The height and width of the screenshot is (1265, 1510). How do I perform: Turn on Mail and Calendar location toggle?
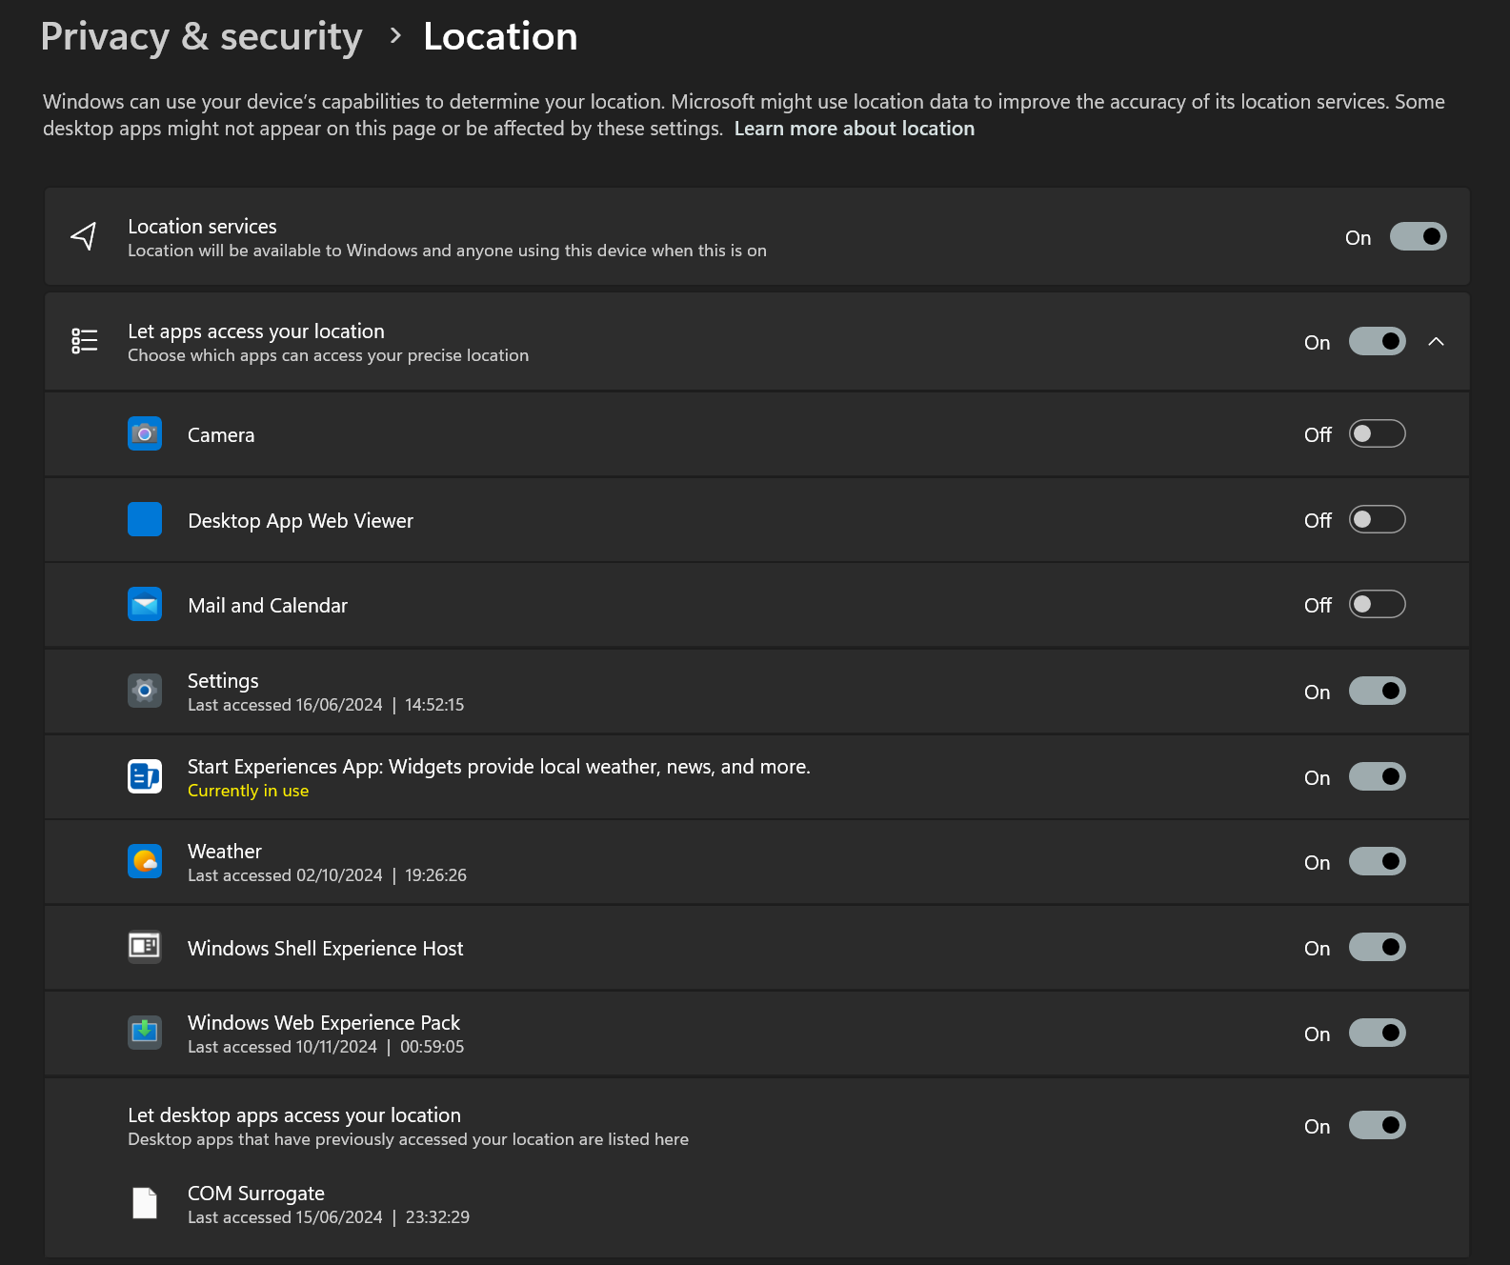1377,605
